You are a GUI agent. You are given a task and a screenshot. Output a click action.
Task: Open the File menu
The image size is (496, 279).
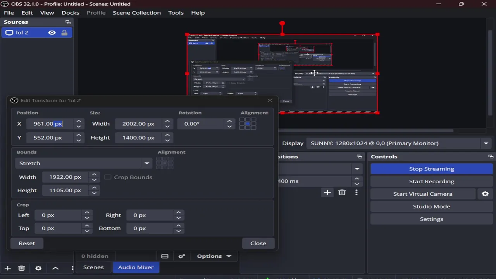tap(9, 13)
